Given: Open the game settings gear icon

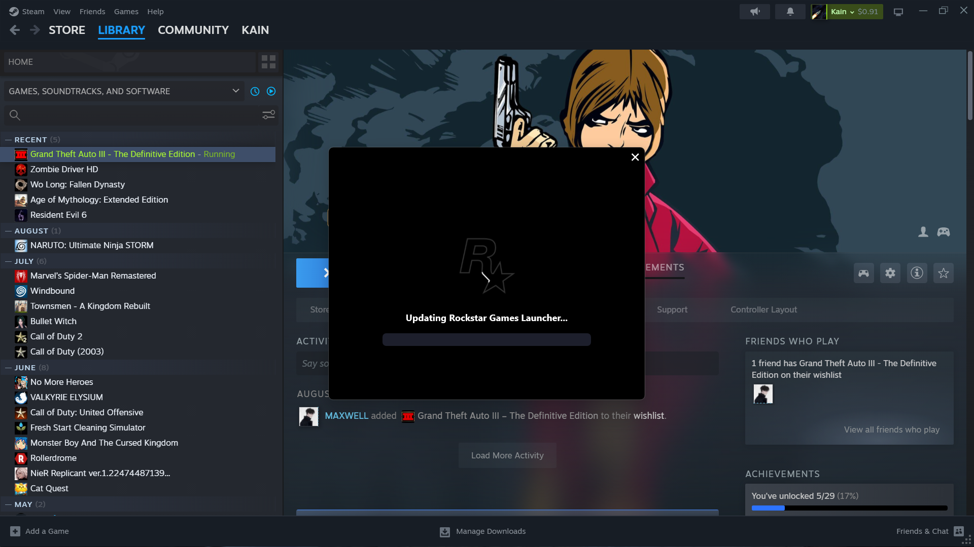Looking at the screenshot, I should click(890, 273).
